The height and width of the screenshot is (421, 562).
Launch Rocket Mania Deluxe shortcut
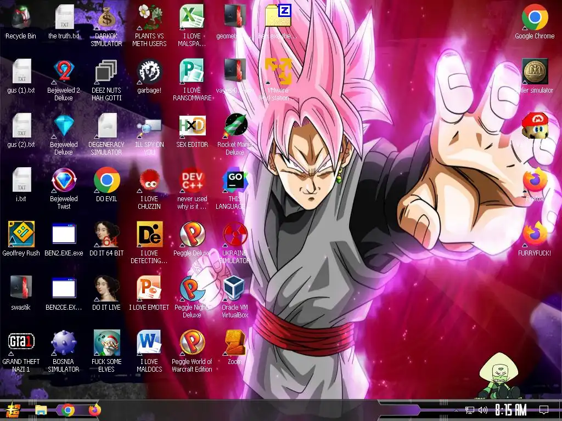235,135
